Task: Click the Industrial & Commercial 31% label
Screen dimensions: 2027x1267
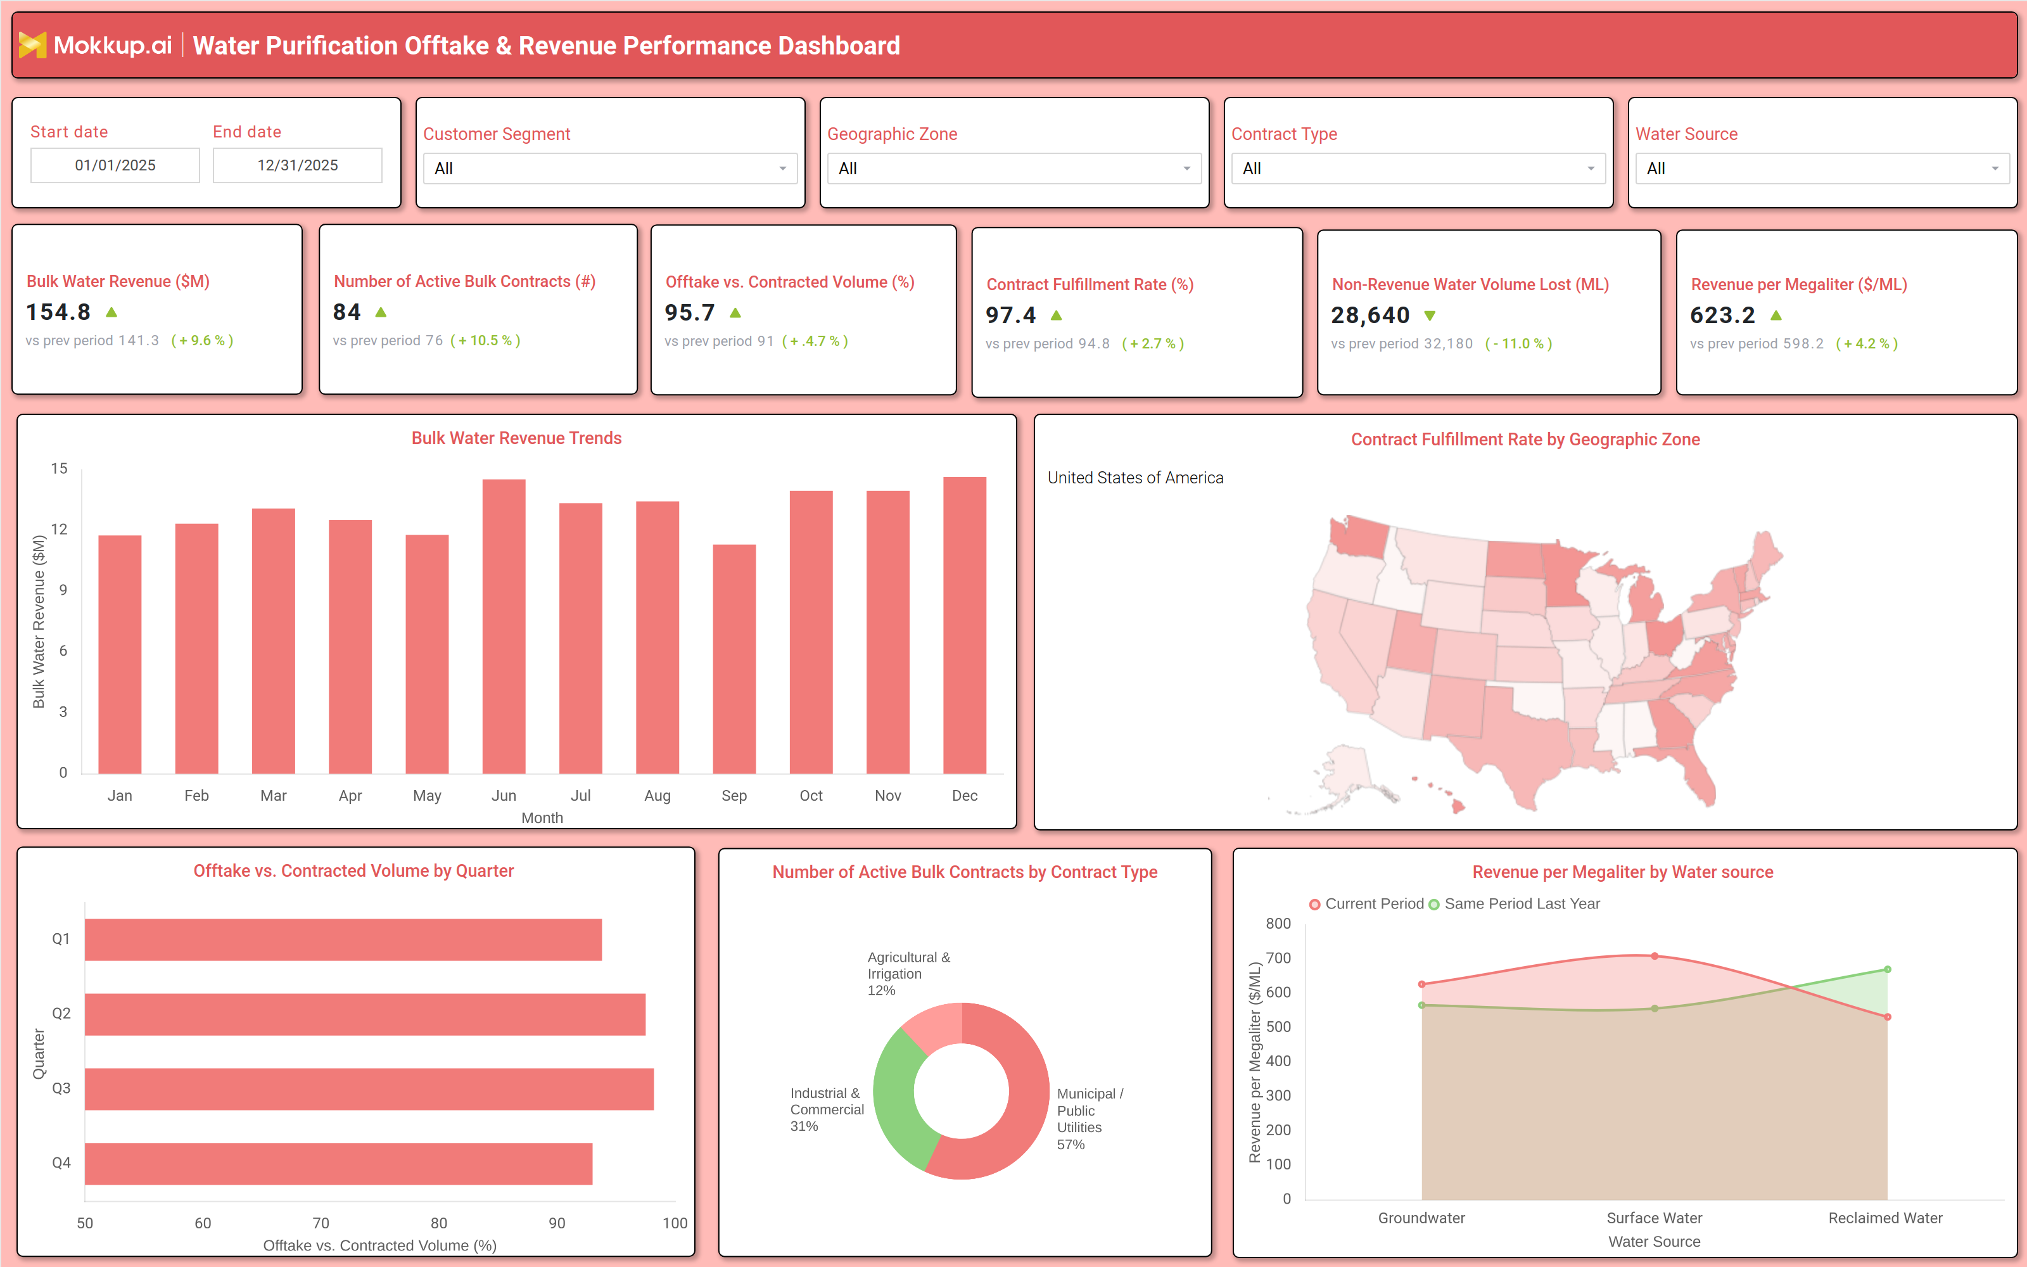Action: point(827,1109)
